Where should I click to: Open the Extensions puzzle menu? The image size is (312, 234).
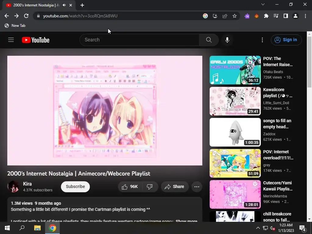click(266, 16)
